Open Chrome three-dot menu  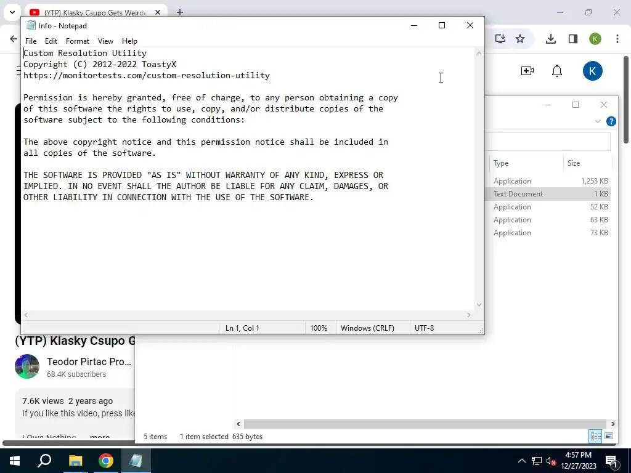(x=617, y=39)
